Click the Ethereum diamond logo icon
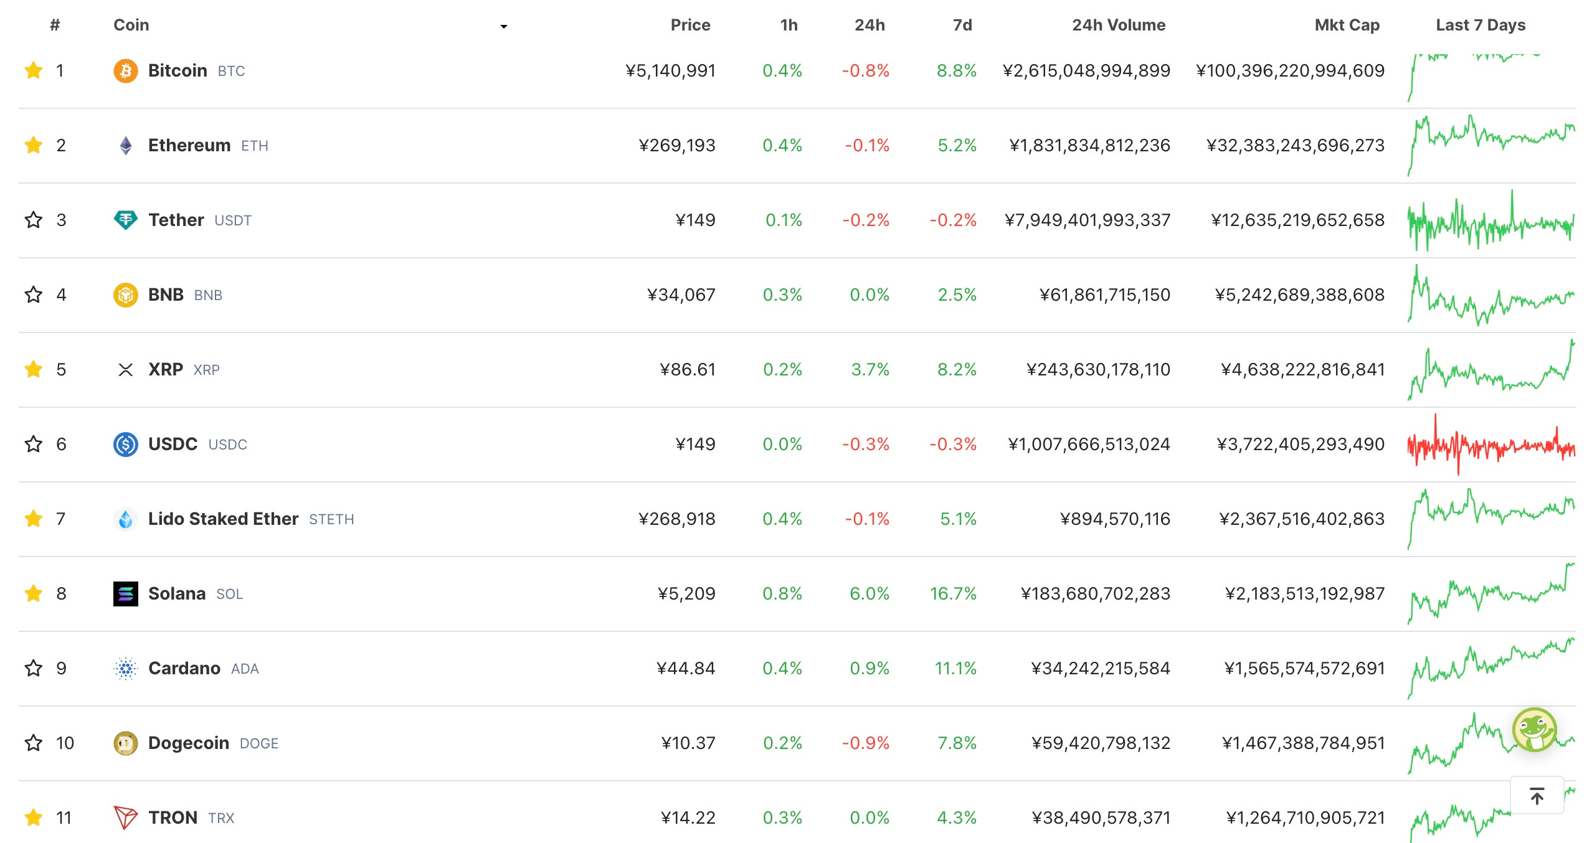This screenshot has height=843, width=1592. 125,146
